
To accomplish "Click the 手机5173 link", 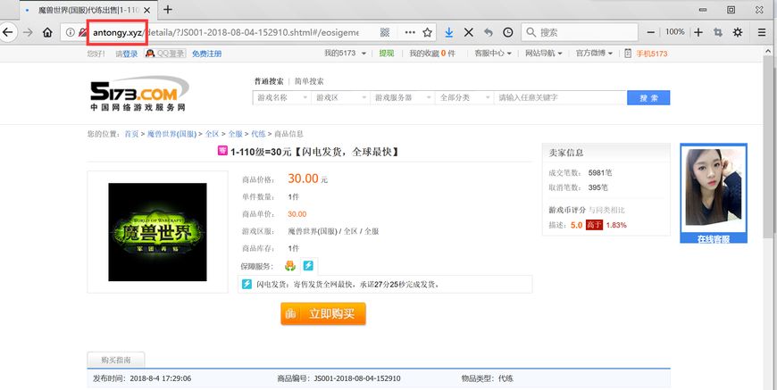I will coord(652,54).
